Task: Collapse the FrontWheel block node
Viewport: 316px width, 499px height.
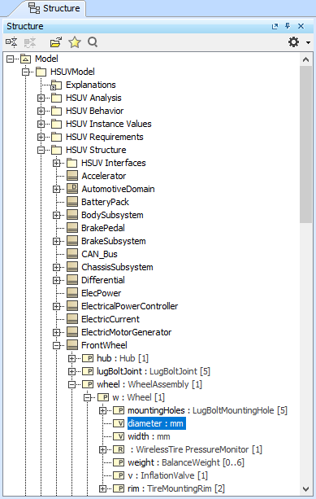Action: click(56, 345)
